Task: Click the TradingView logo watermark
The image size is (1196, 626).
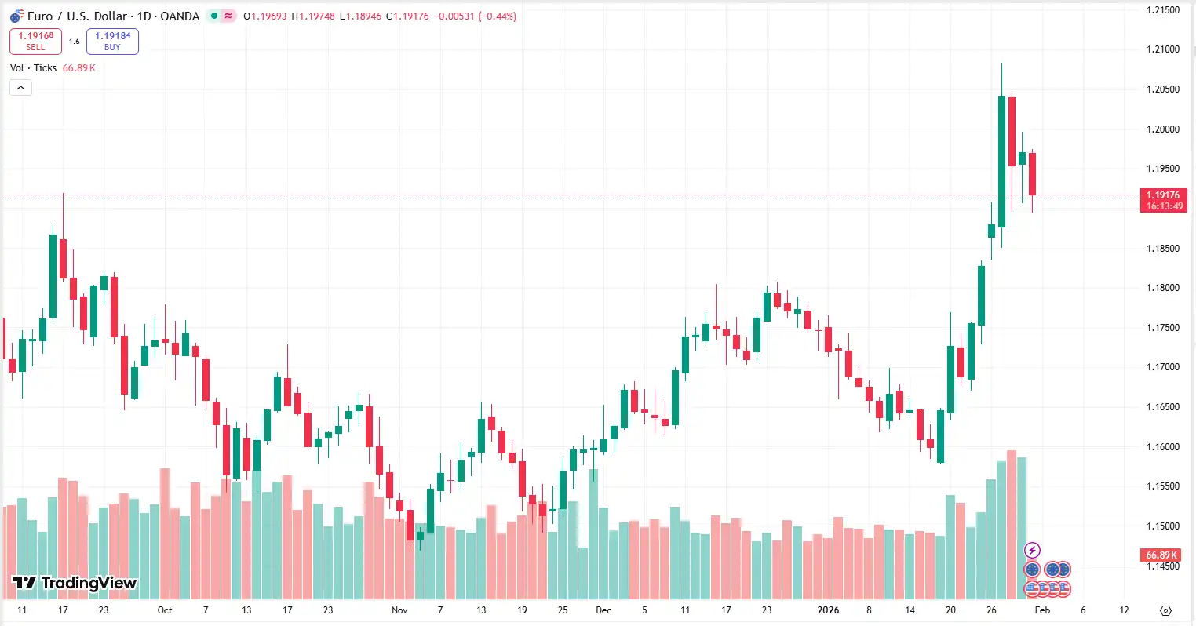Action: [71, 583]
